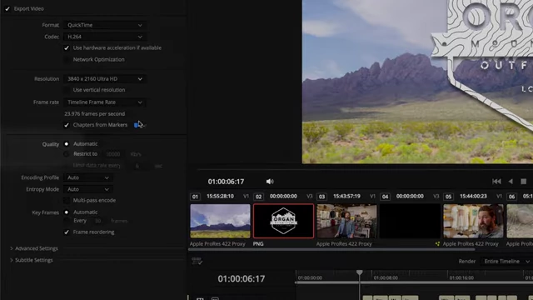Click the Key Frames every frames field

(x=98, y=221)
